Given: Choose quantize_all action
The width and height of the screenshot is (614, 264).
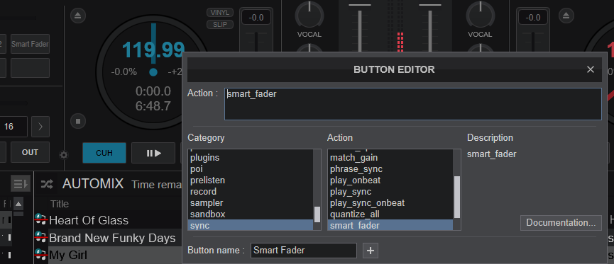Looking at the screenshot, I should tap(390, 214).
